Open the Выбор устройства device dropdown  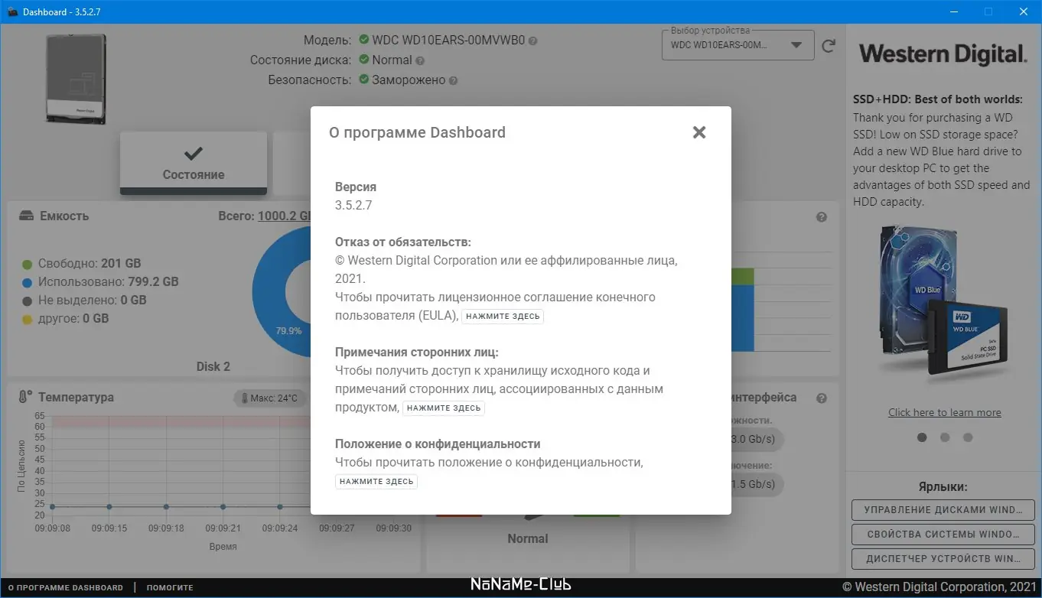pyautogui.click(x=737, y=45)
